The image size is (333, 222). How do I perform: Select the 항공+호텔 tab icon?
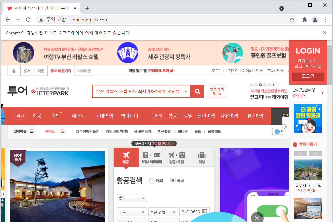click(x=177, y=157)
